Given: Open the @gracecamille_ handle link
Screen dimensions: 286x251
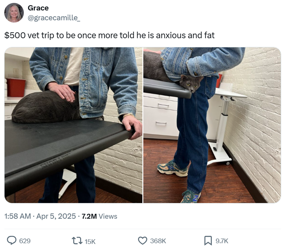Looking at the screenshot, I should pyautogui.click(x=54, y=18).
